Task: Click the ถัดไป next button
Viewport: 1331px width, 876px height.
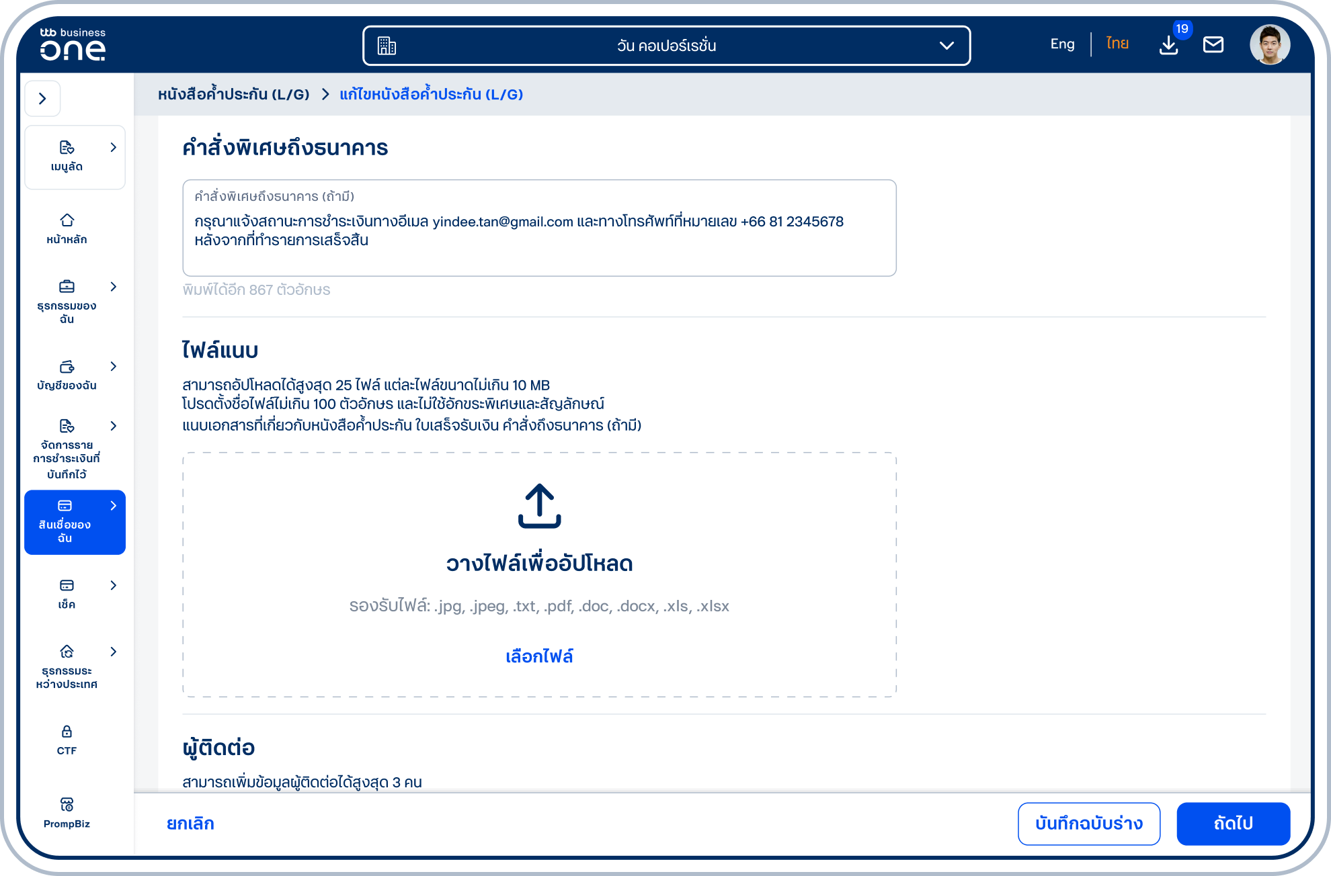Action: click(1233, 824)
